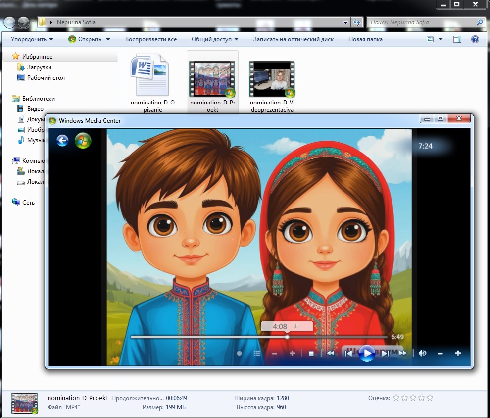490x418 pixels.
Task: Click Воспроизвести все in the toolbar
Action: coord(151,39)
